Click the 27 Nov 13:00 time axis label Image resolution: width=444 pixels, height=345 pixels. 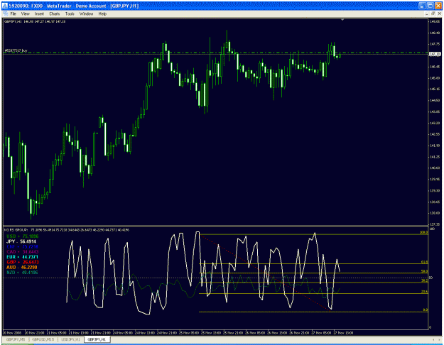tap(343, 332)
